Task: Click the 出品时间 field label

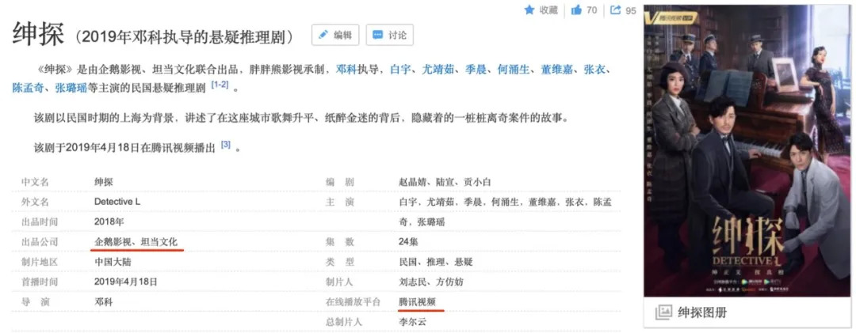Action: coord(40,221)
